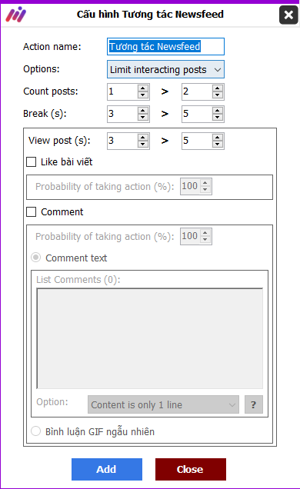The image size is (300, 489).
Task: Click the app logo icon in title bar
Action: (16, 15)
